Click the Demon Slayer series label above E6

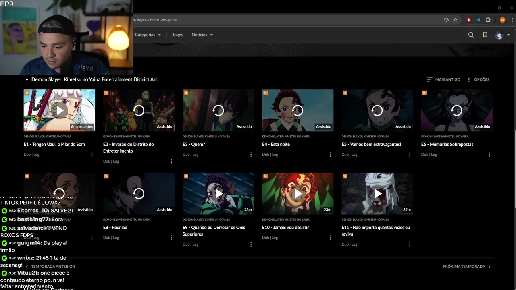(x=445, y=137)
